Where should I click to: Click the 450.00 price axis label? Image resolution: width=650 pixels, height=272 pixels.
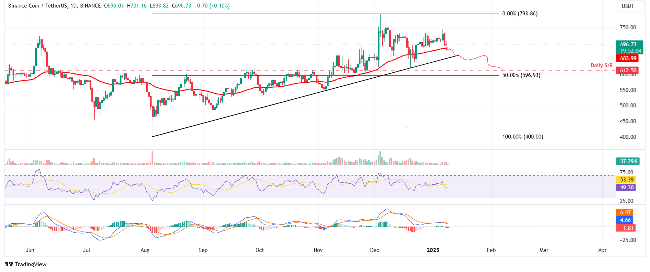[628, 121]
